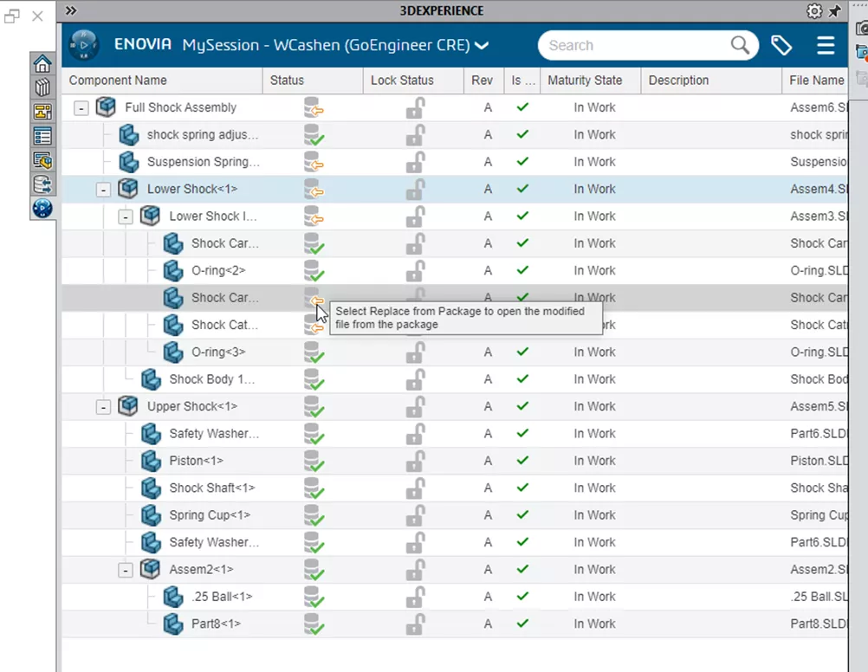
Task: Click inside the Search input field
Action: (624, 45)
